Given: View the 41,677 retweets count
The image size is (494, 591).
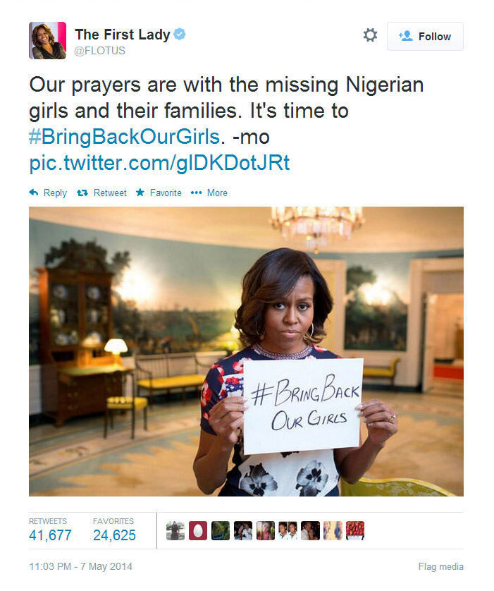Looking at the screenshot, I should 50,535.
